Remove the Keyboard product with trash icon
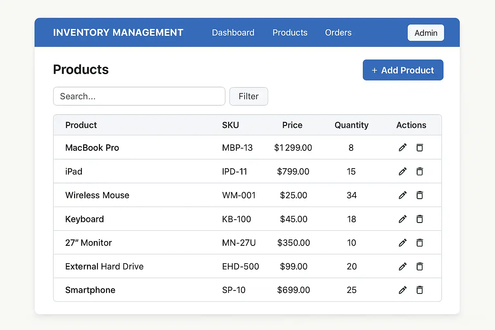The height and width of the screenshot is (330, 495). point(420,219)
